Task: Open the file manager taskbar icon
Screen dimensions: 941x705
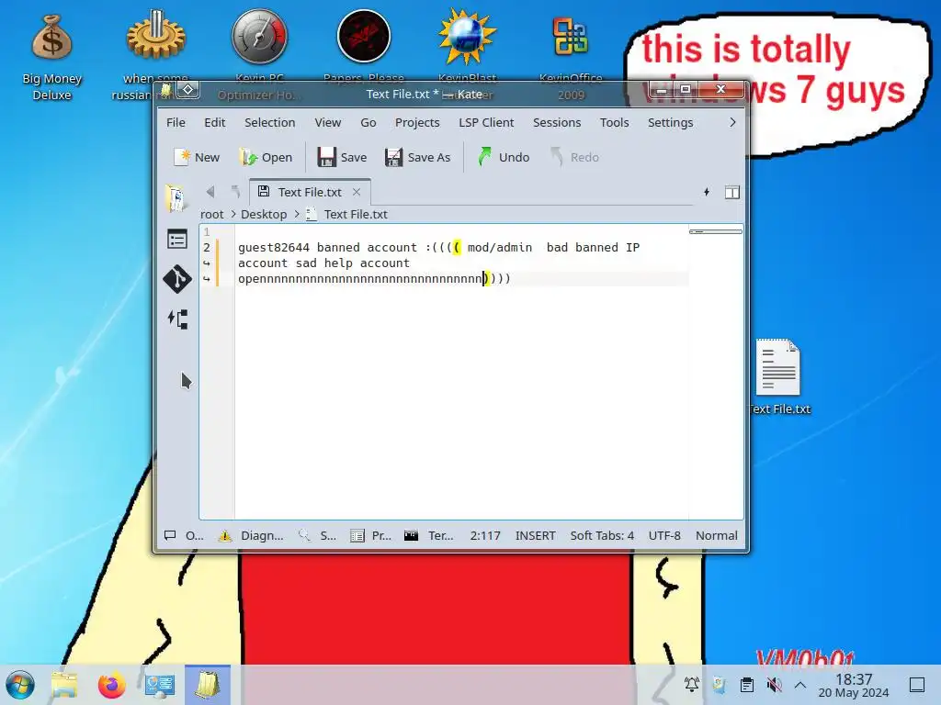Action: [64, 685]
